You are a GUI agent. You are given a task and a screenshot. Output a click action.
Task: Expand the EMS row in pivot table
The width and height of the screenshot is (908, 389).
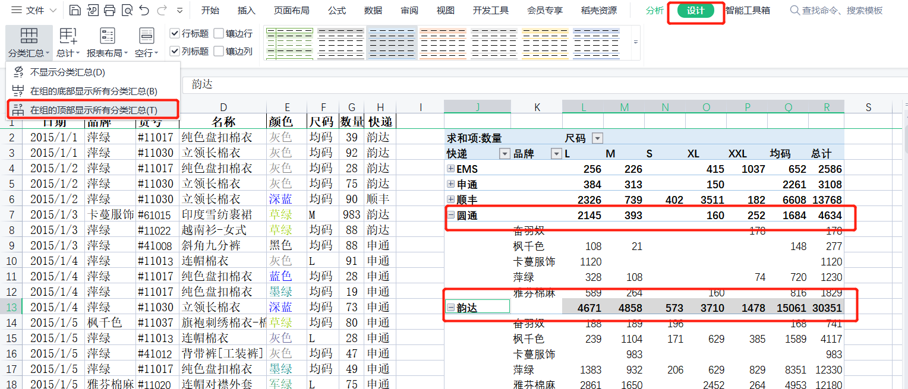point(450,169)
